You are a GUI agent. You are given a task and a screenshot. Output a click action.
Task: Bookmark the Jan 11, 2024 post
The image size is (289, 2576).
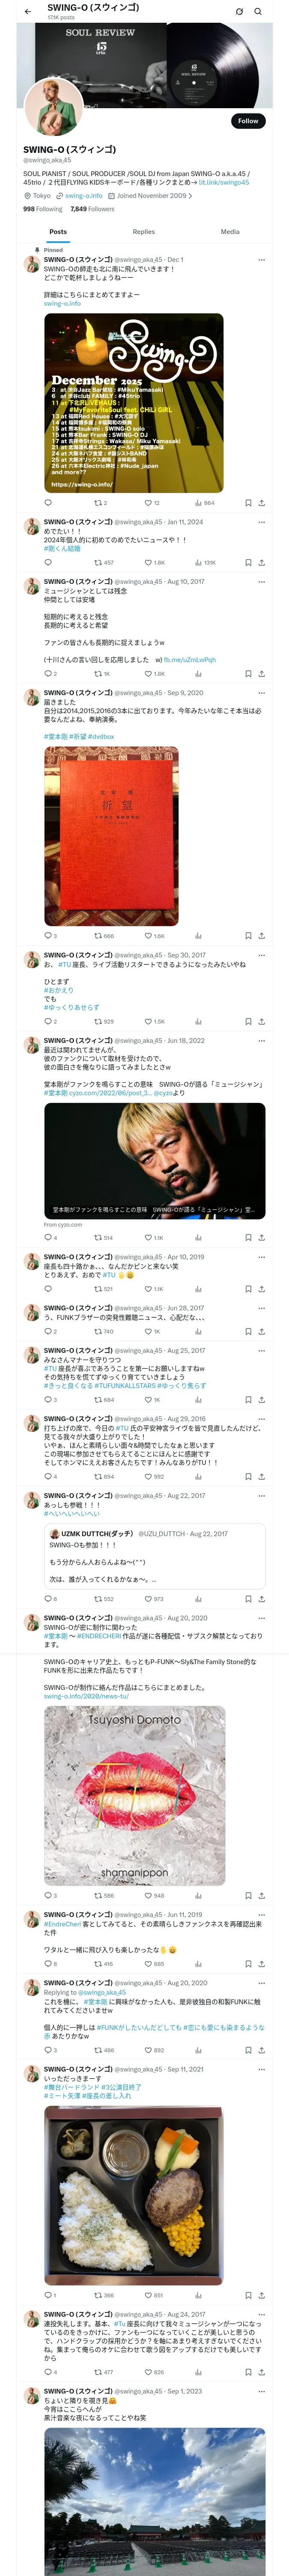click(x=248, y=563)
